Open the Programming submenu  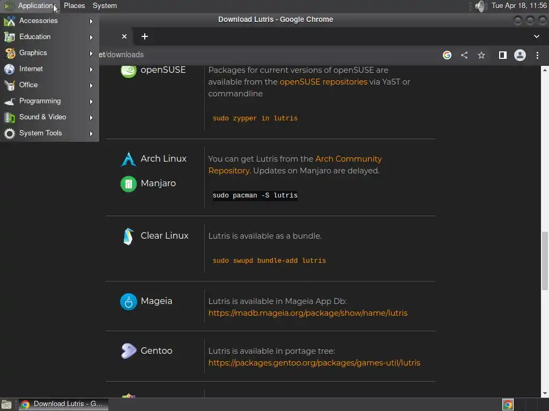tap(49, 101)
